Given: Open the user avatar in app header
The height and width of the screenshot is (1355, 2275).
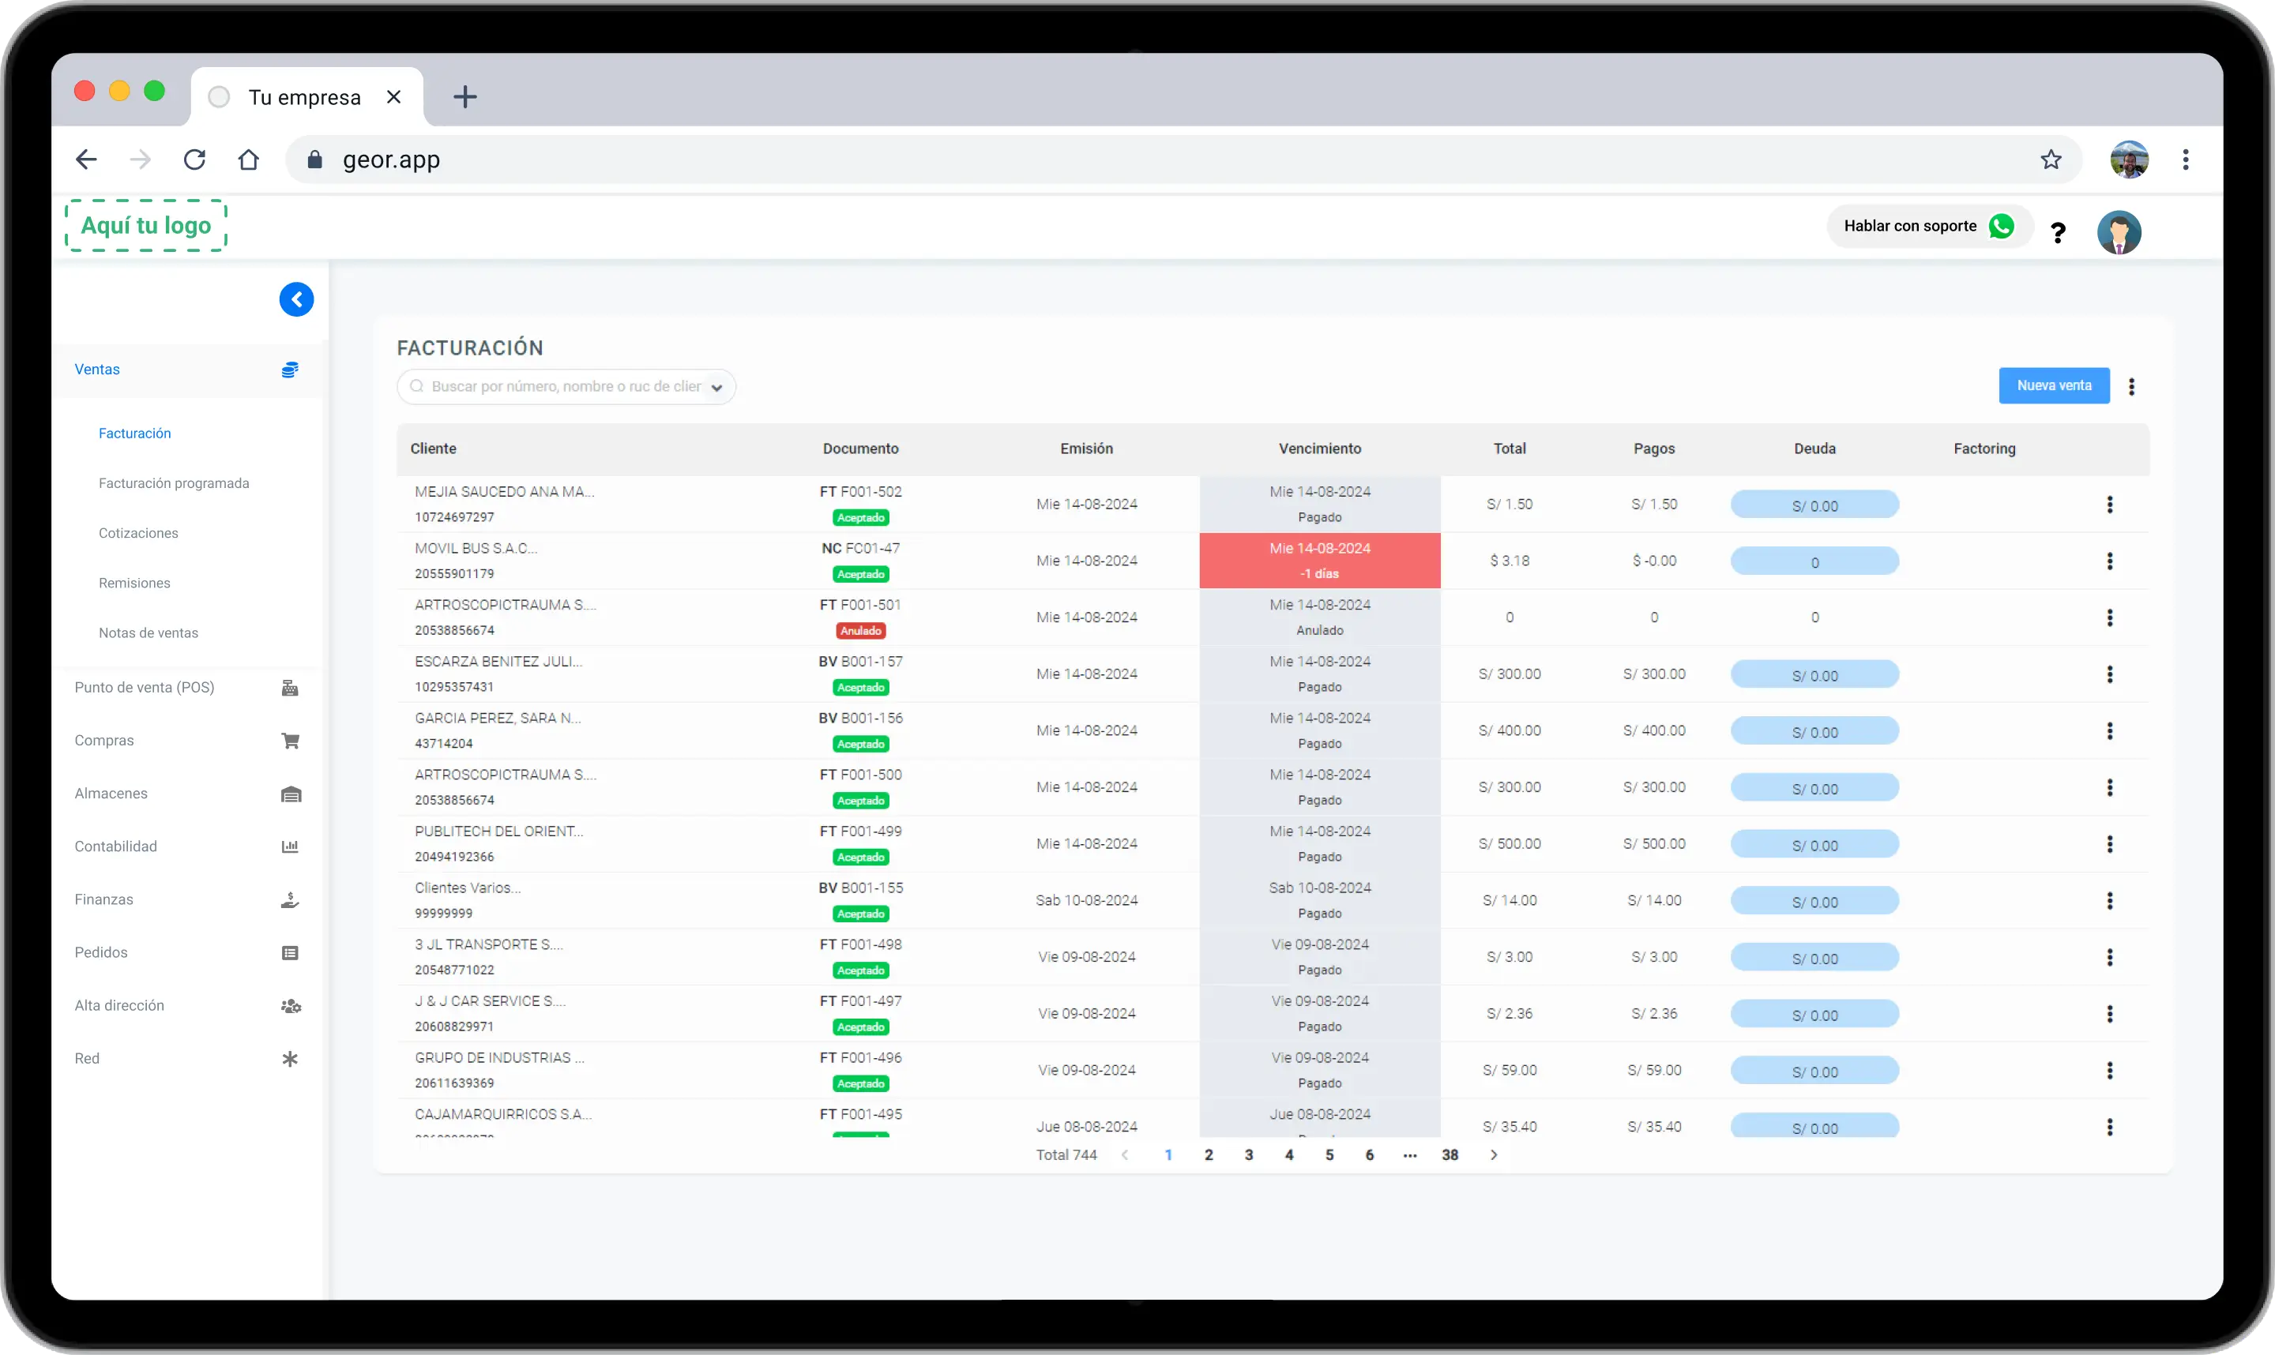Looking at the screenshot, I should (2119, 232).
